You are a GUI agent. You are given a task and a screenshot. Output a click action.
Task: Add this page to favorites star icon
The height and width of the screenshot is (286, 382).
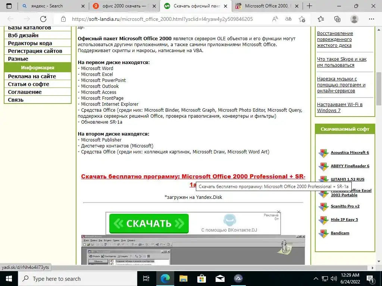click(x=302, y=19)
